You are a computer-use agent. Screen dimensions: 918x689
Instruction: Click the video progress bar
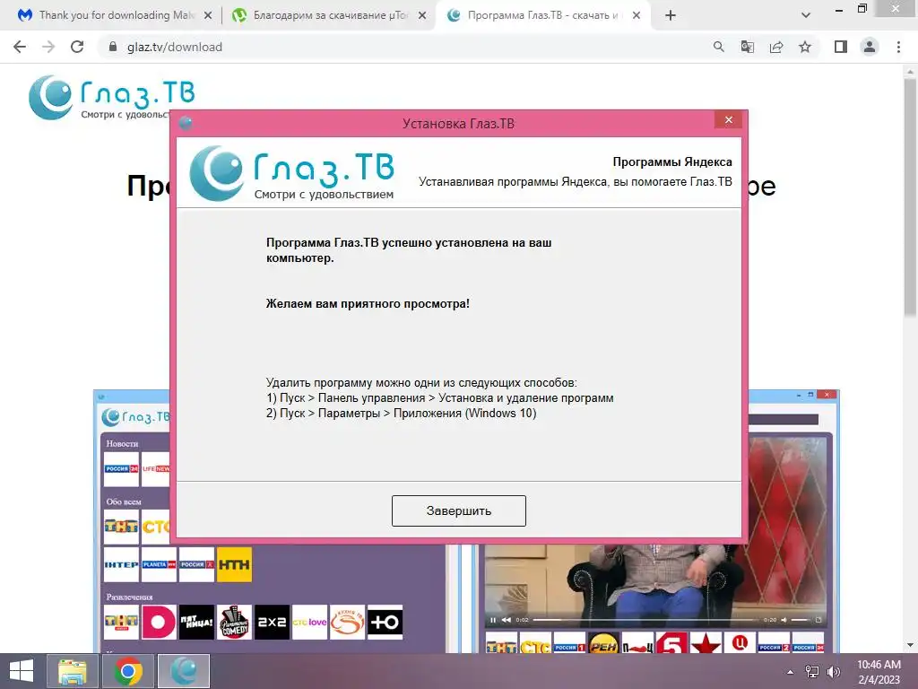pos(645,620)
